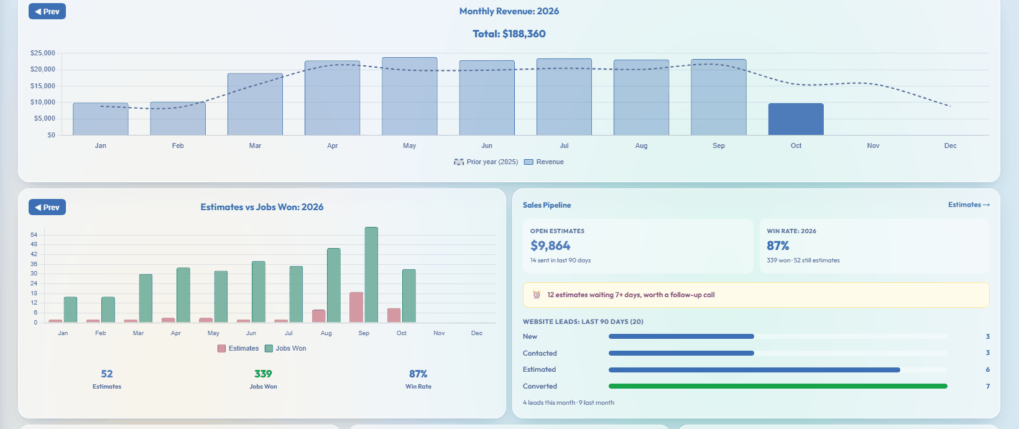The height and width of the screenshot is (429, 1019).
Task: Click the Open Estimates $9,864 card
Action: 638,246
